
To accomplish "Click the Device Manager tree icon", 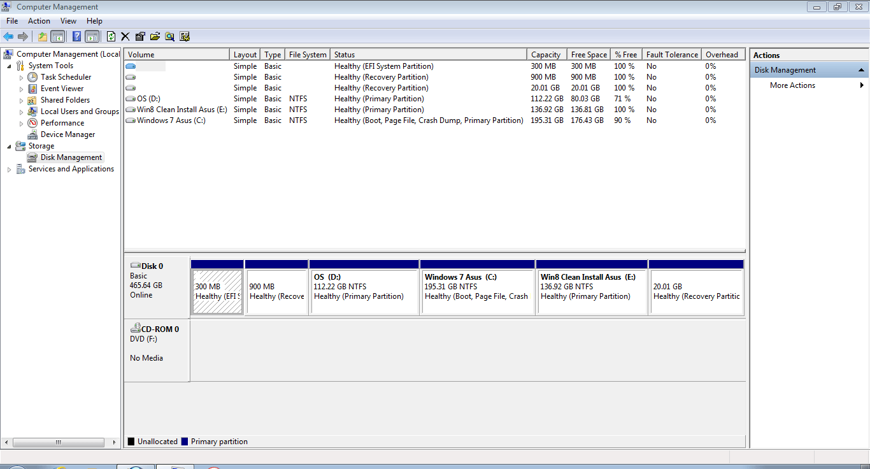I will click(32, 134).
